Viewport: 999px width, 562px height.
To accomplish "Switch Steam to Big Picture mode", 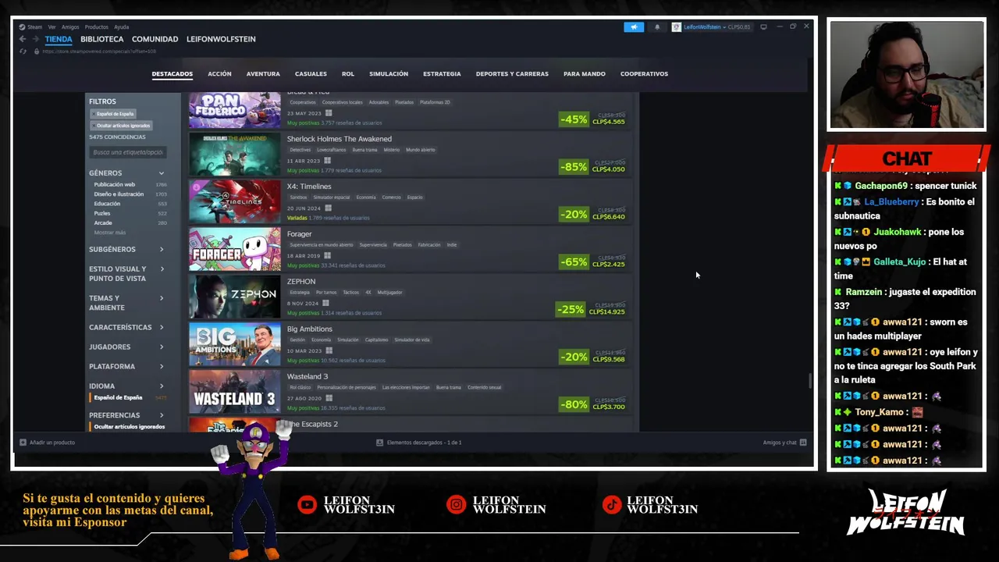I will click(x=763, y=27).
